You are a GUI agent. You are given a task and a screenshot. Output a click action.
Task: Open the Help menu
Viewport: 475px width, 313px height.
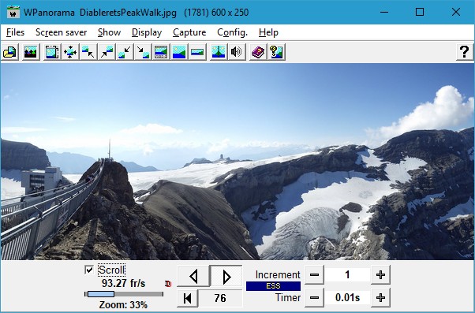click(x=268, y=32)
